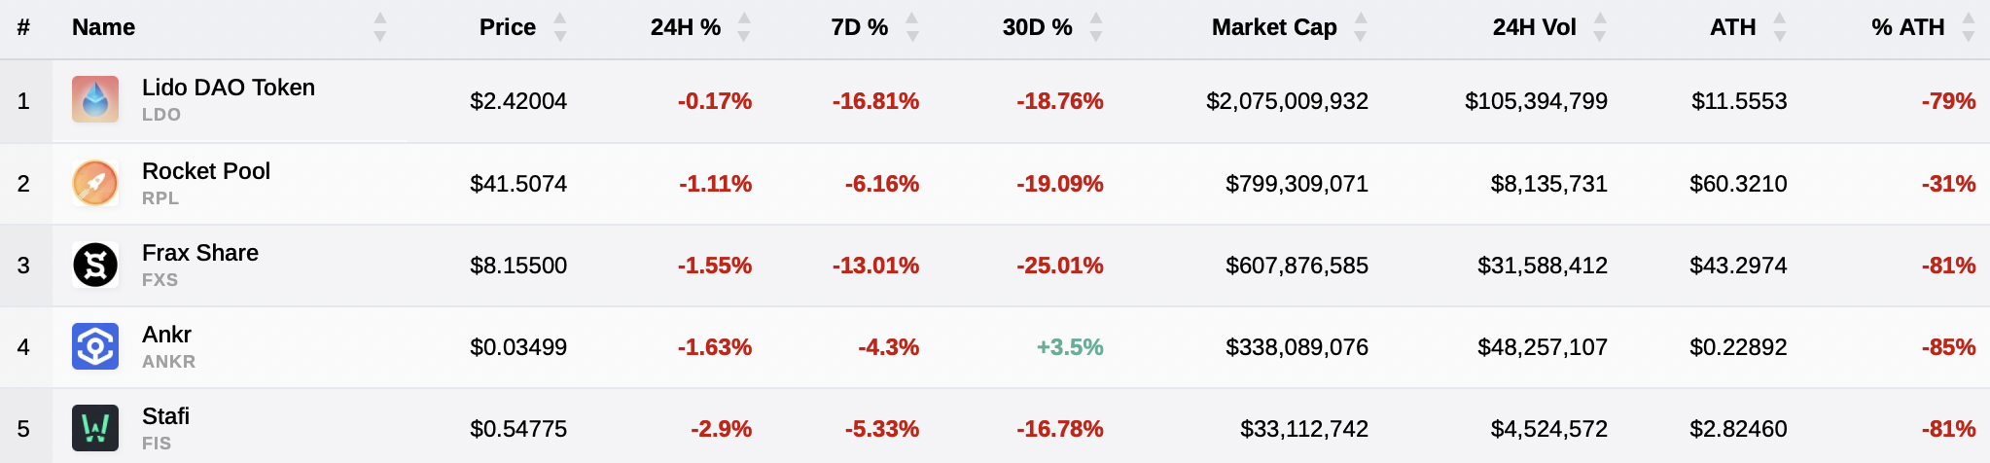The image size is (1990, 463).
Task: Click the 24H % sort arrows
Action: point(744,27)
